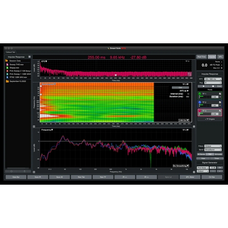Screen dimensions: 228x228
Task: Click the September13.2022 folder icon
Action: coord(7,81)
